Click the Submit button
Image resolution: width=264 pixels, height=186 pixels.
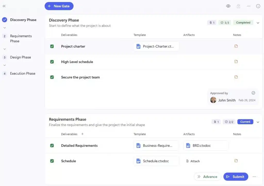236,177
